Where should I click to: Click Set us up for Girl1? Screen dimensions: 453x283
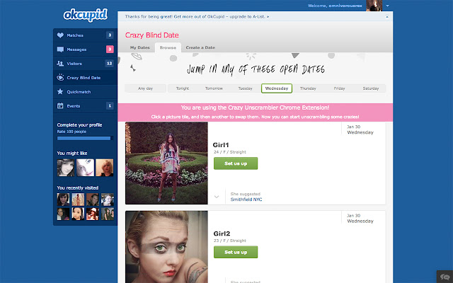tap(235, 163)
